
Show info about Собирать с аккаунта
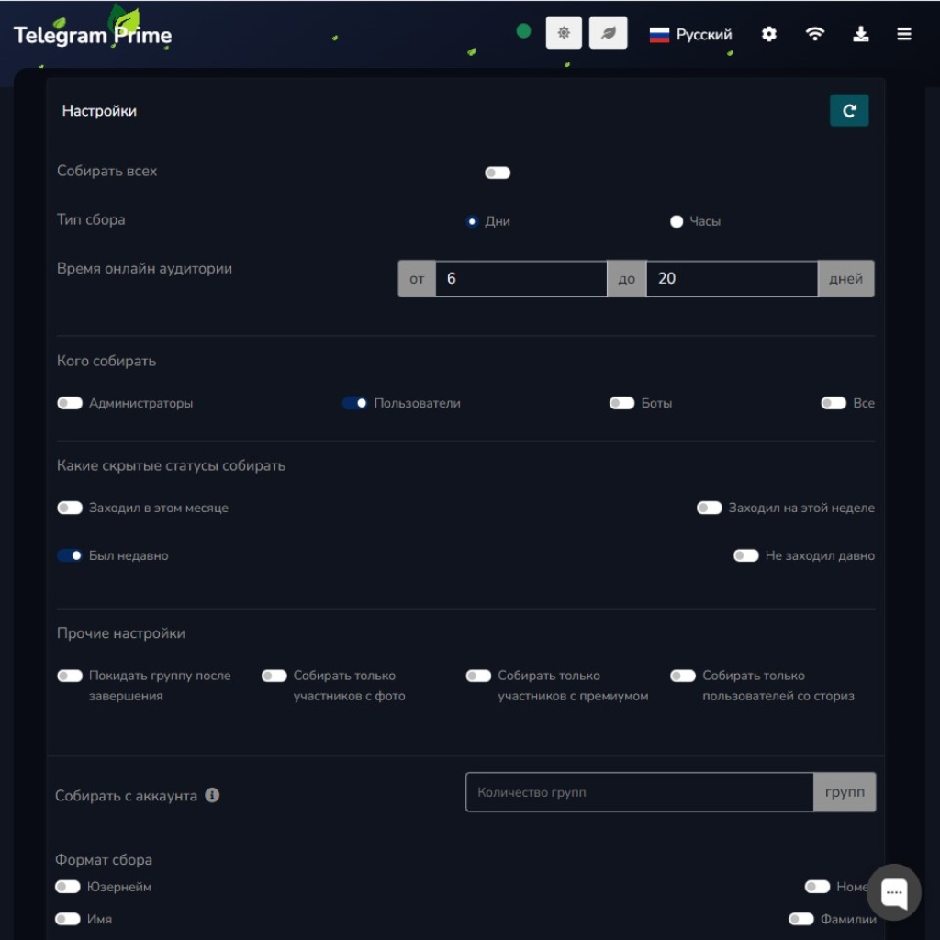[212, 795]
